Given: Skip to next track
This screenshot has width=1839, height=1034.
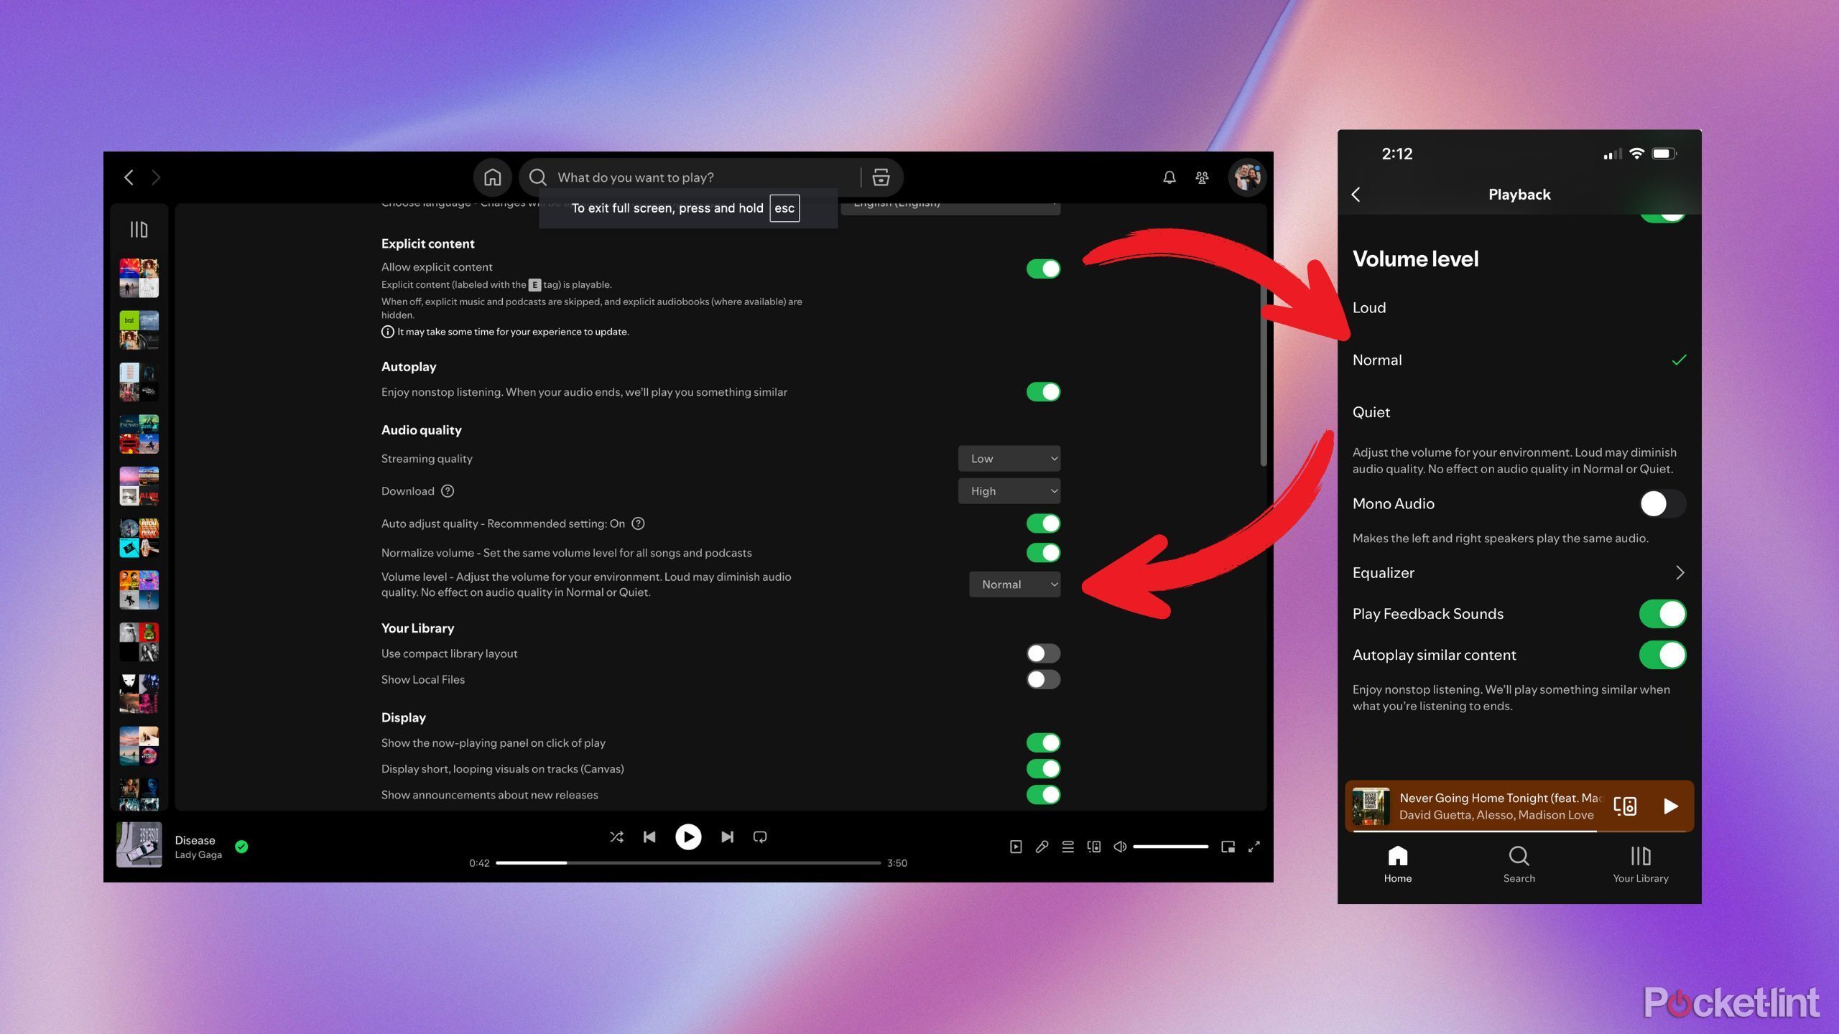Looking at the screenshot, I should point(727,837).
